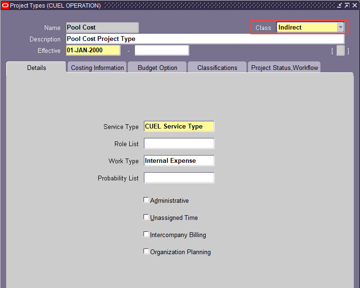This screenshot has height=288, width=360.
Task: Open the Costing Information tab
Action: pyautogui.click(x=97, y=68)
